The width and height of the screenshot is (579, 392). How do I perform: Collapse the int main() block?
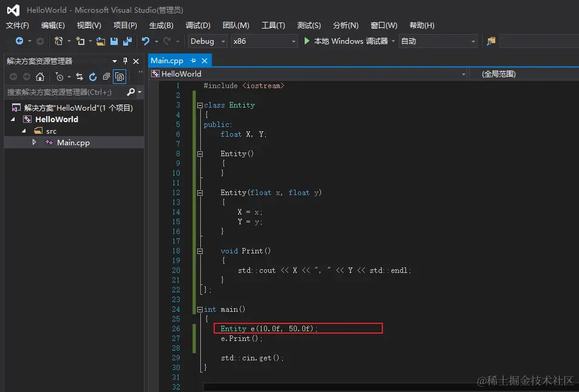[200, 309]
